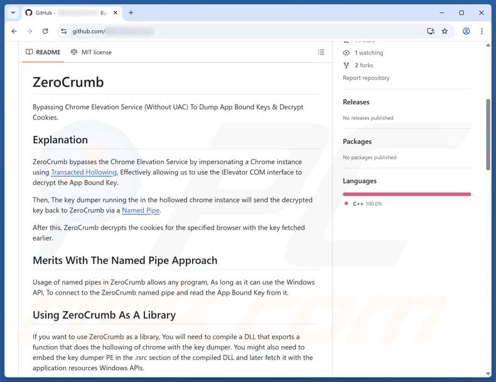Install app icon in address bar

[x=430, y=31]
